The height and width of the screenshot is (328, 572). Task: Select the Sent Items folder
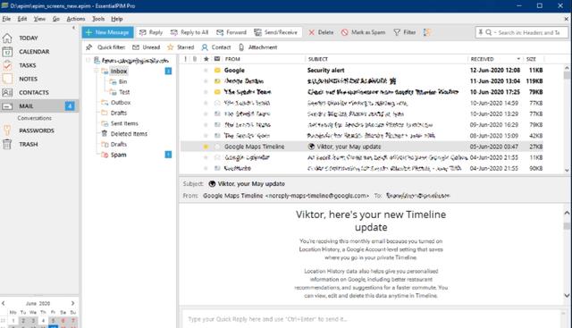(124, 123)
